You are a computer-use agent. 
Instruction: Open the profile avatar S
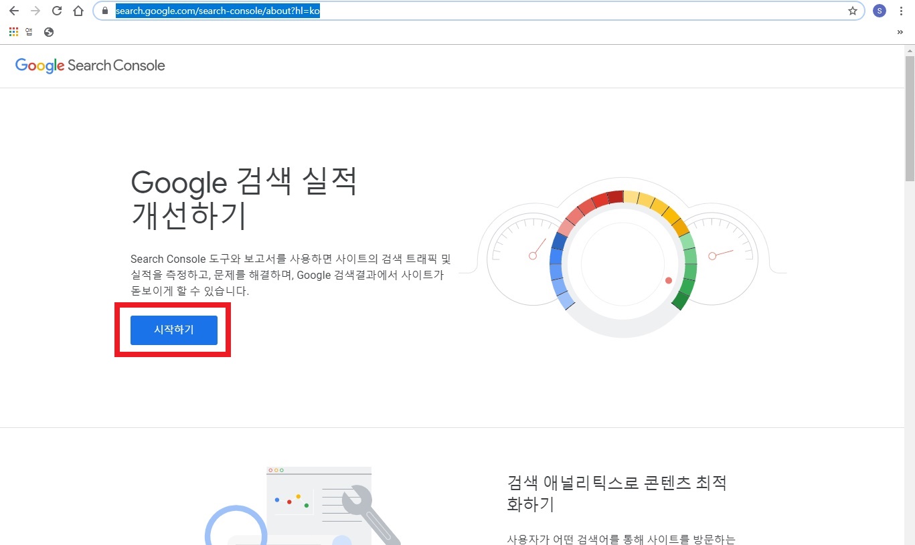click(x=879, y=11)
